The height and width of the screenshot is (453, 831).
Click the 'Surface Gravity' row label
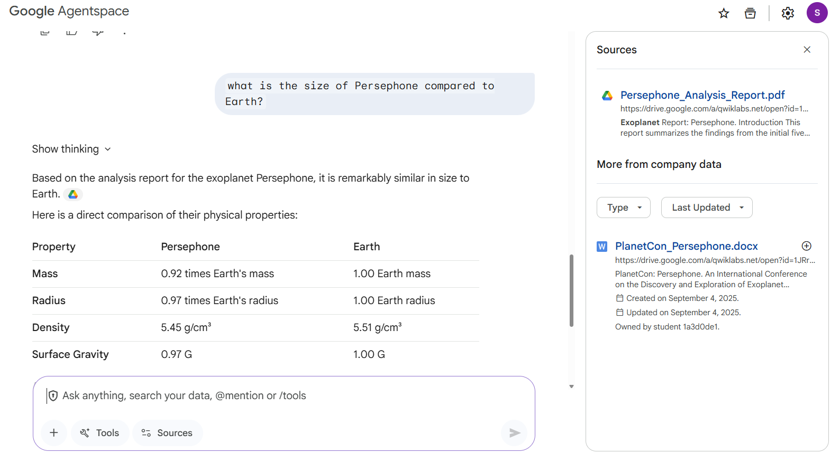coord(70,354)
